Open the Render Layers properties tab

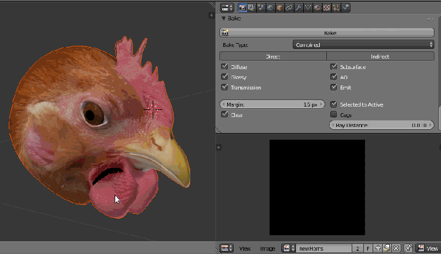(x=251, y=8)
